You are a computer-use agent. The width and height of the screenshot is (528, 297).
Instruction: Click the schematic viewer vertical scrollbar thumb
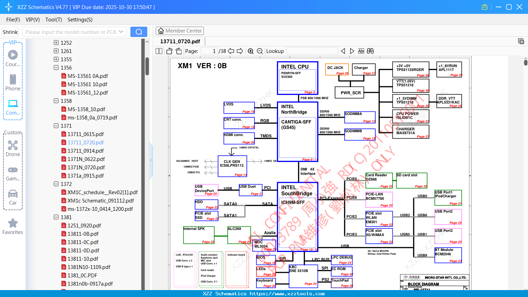[x=526, y=62]
